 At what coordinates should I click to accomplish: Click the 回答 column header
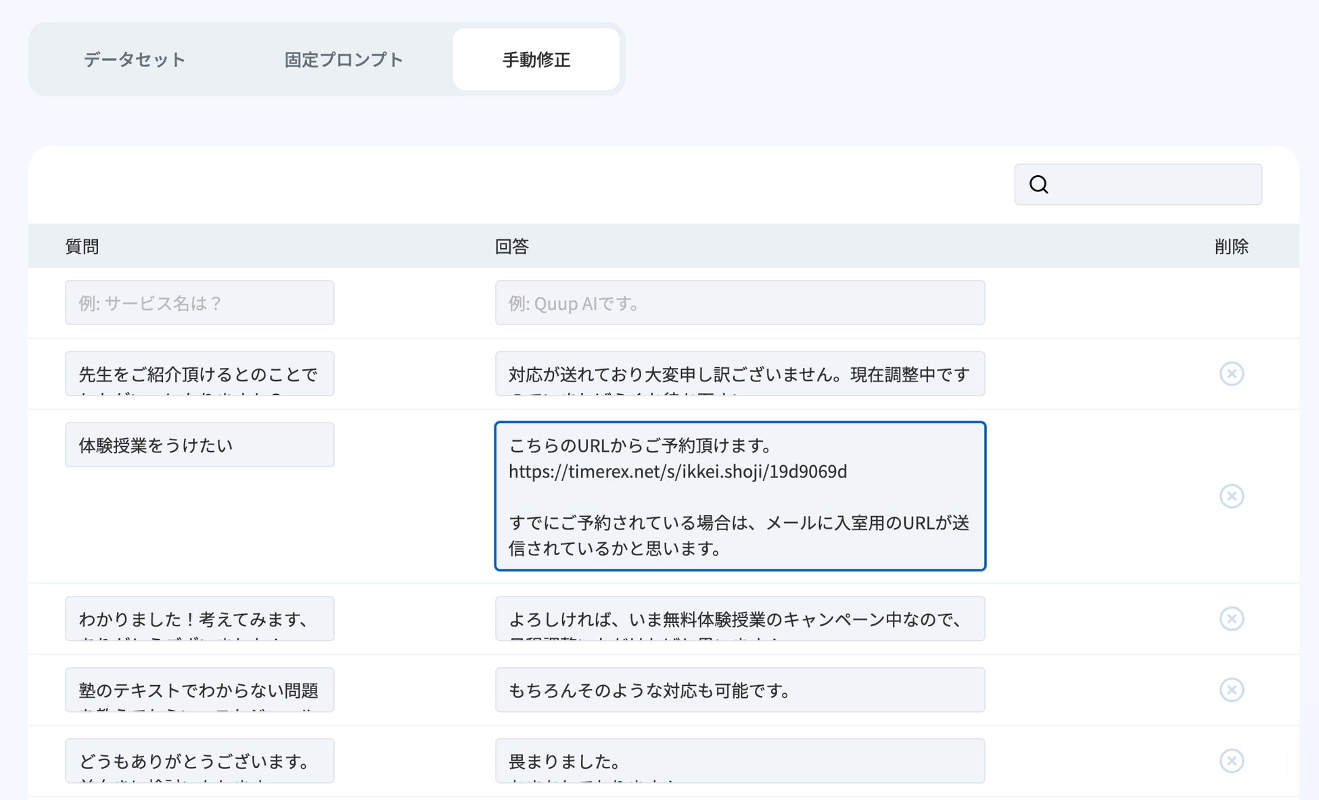pos(511,246)
